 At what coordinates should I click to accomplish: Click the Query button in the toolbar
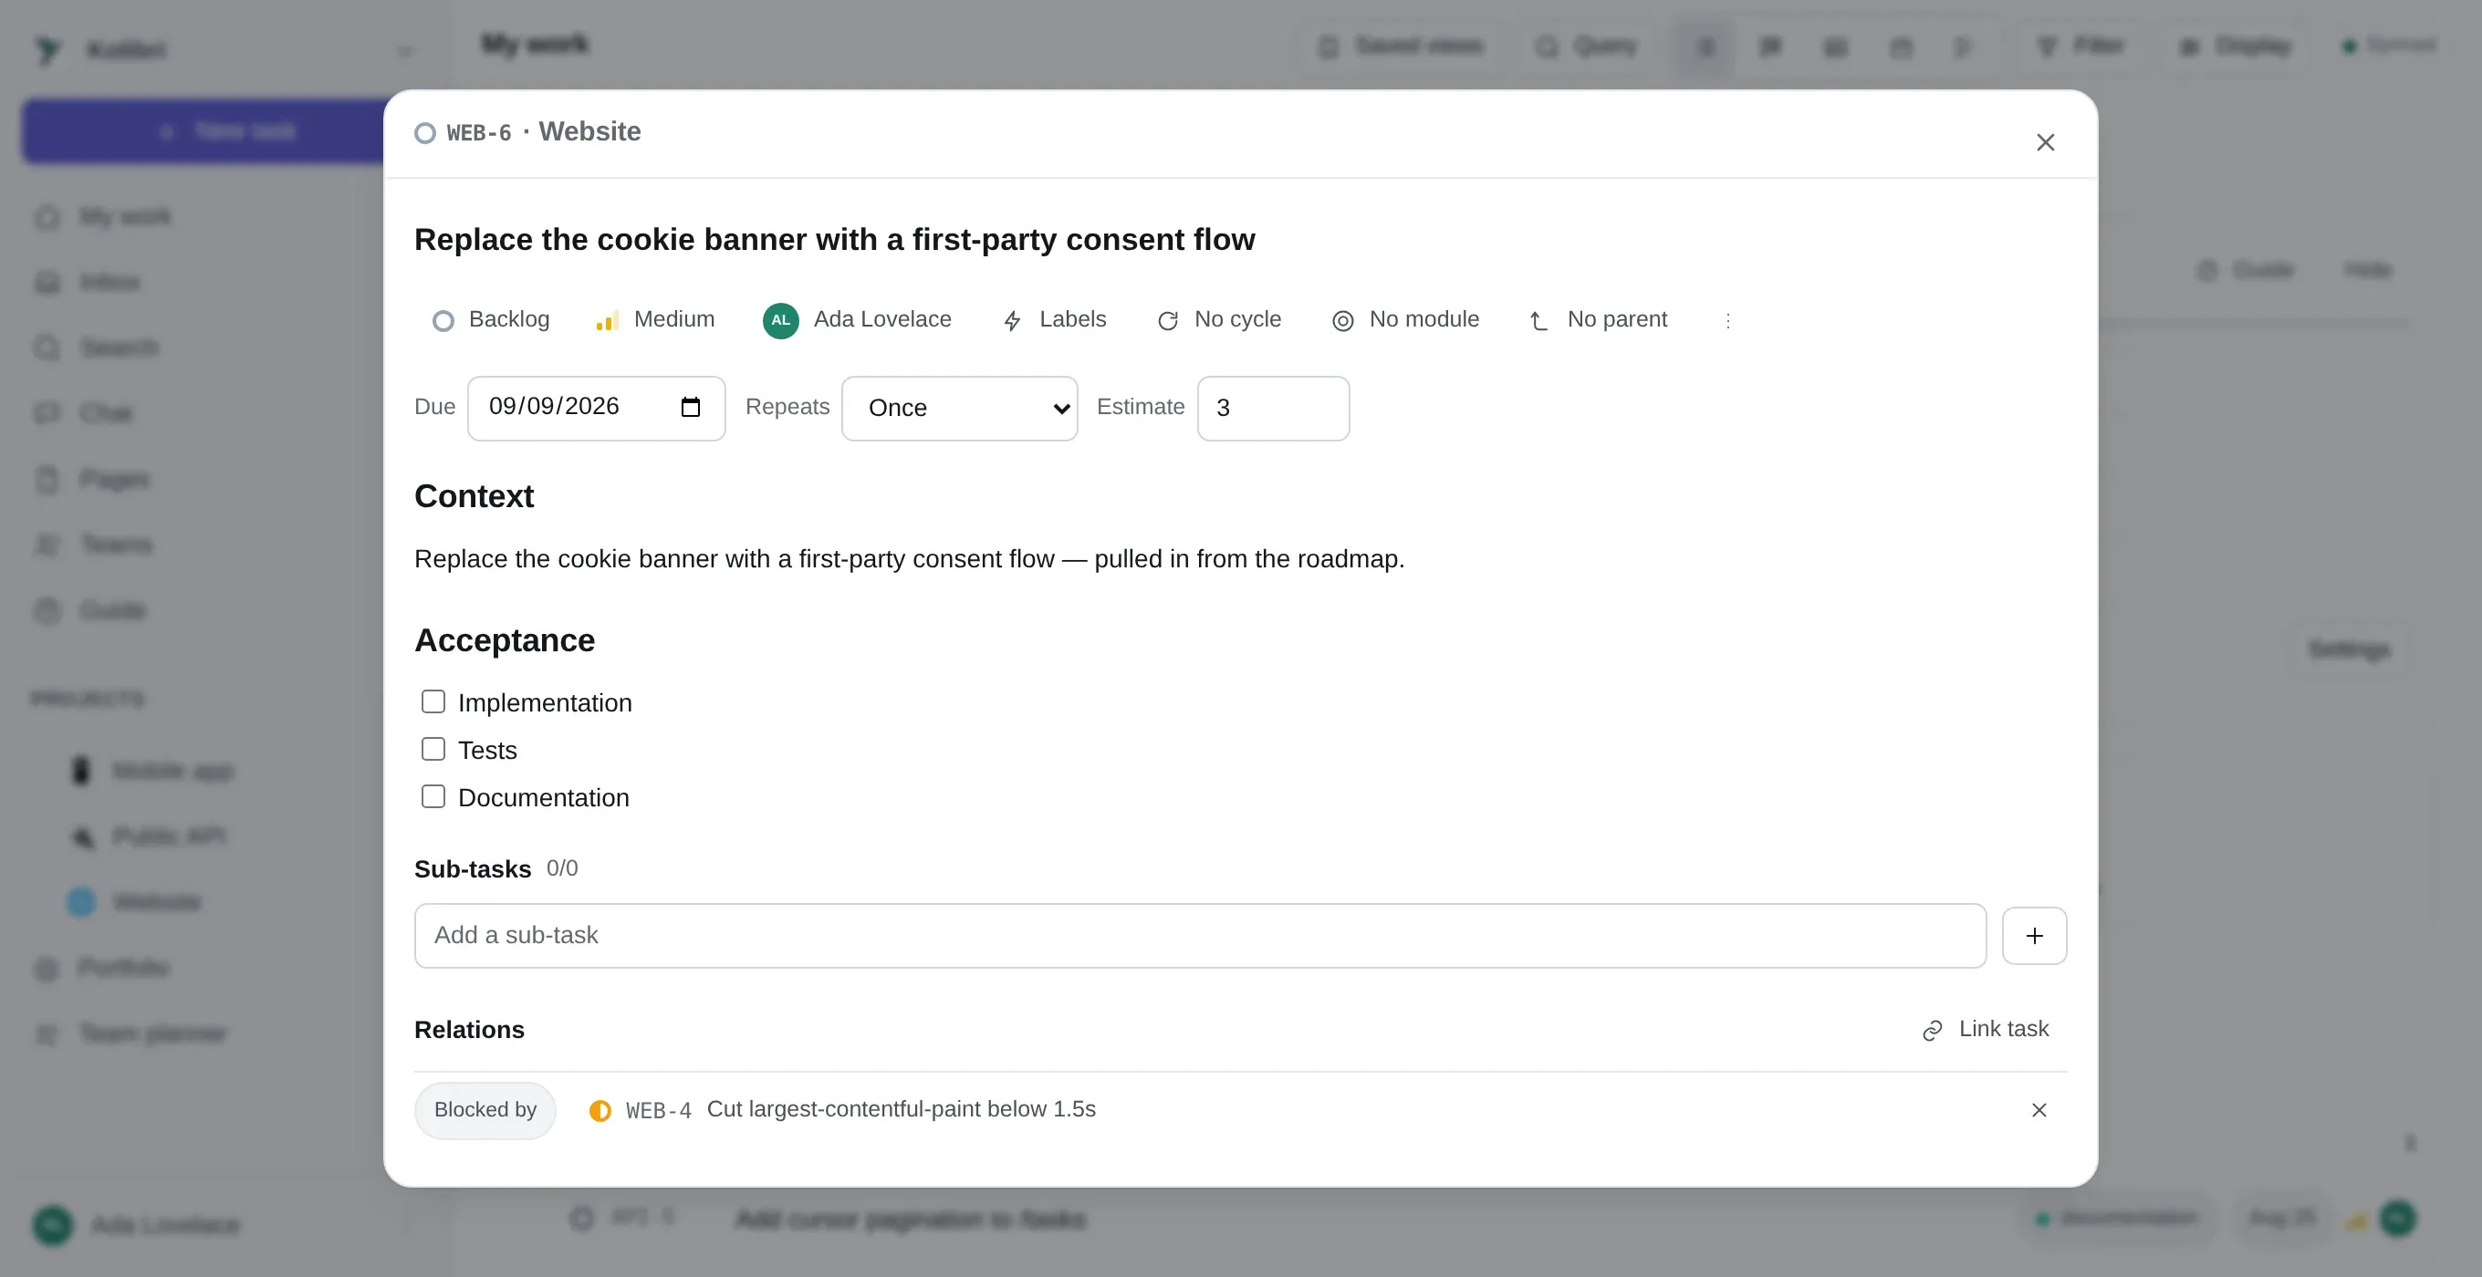[1586, 46]
